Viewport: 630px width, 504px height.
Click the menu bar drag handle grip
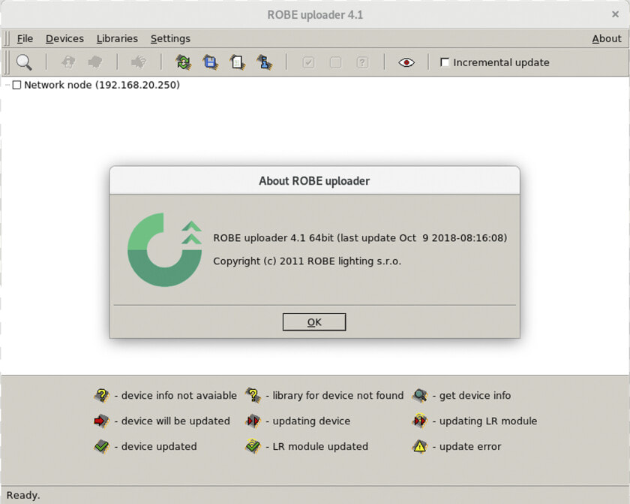pos(7,38)
